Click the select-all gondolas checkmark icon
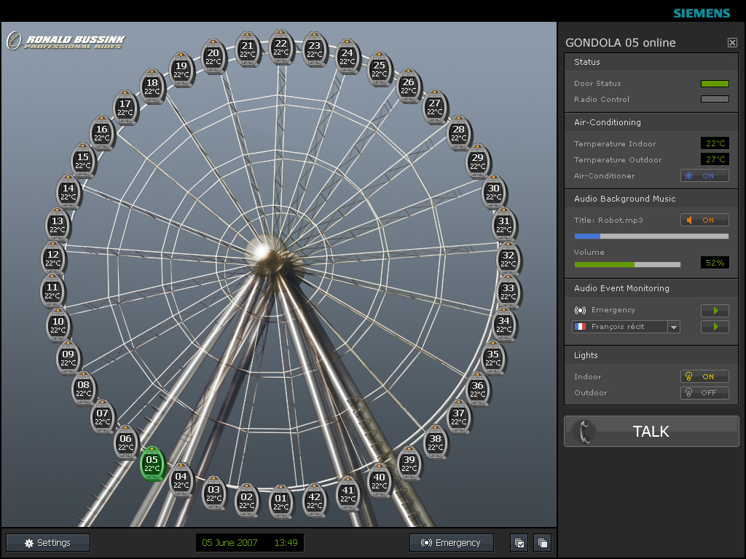746x559 pixels. [519, 543]
